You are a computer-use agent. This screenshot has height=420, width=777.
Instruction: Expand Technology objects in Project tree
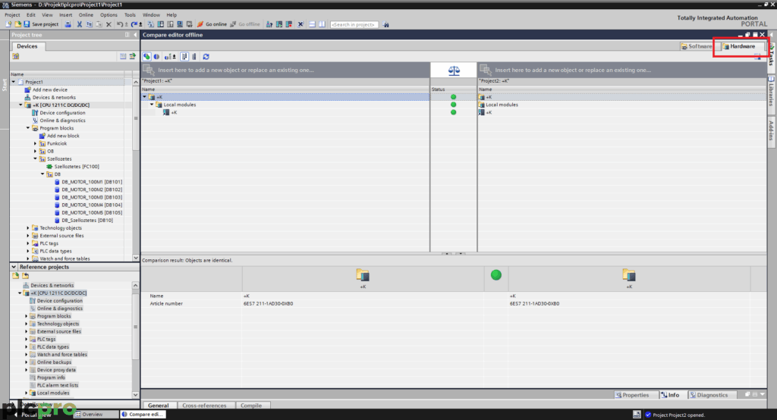[28, 228]
